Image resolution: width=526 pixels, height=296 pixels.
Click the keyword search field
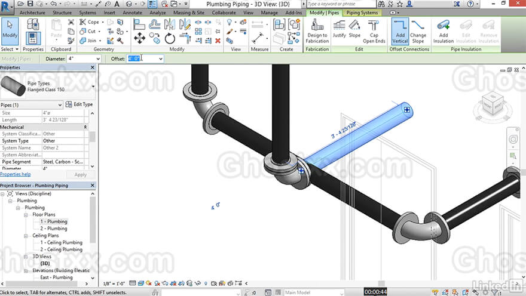341,4
